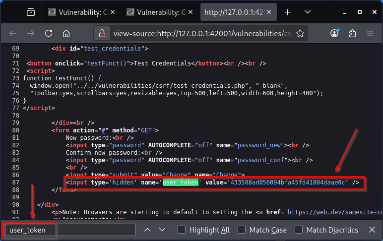Go to the home page

[66, 33]
